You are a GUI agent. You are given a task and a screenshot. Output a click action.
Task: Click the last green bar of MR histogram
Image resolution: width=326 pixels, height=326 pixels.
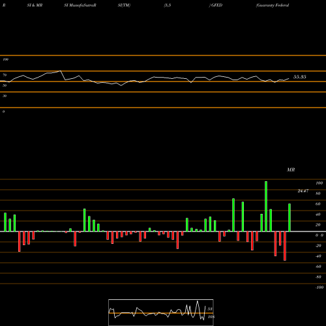pos(289,218)
